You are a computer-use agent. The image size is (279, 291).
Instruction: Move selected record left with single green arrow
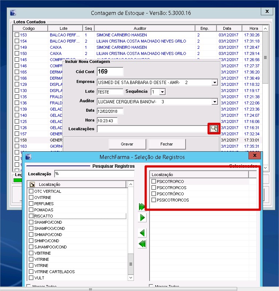tap(142, 233)
